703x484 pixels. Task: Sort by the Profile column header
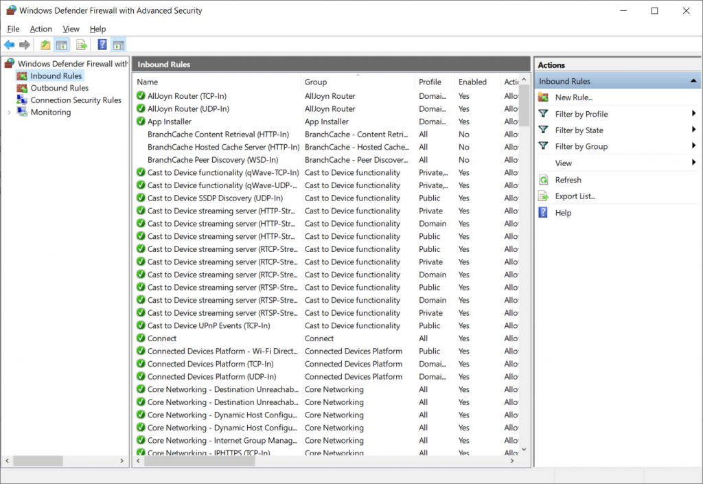[435, 82]
